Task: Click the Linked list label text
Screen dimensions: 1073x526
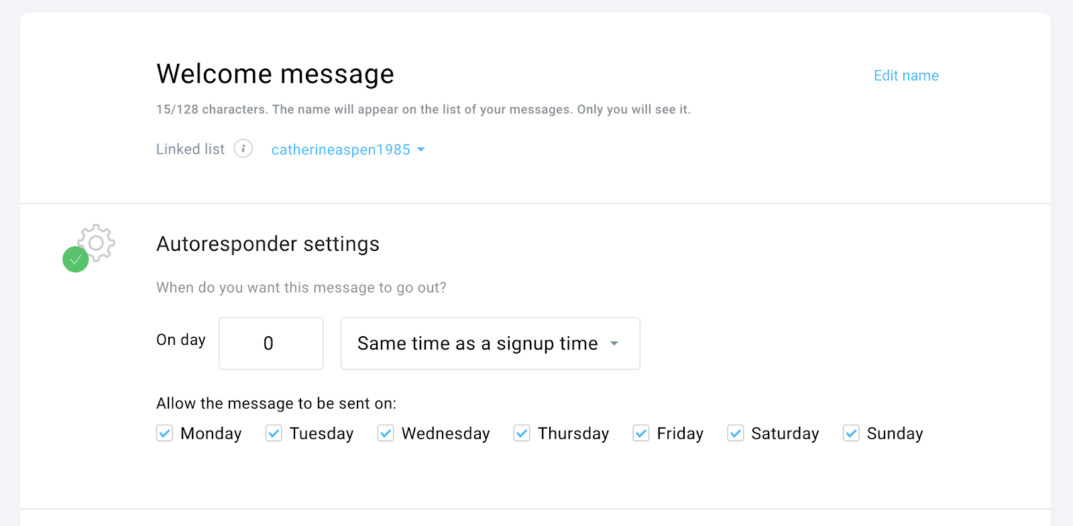Action: pos(190,149)
